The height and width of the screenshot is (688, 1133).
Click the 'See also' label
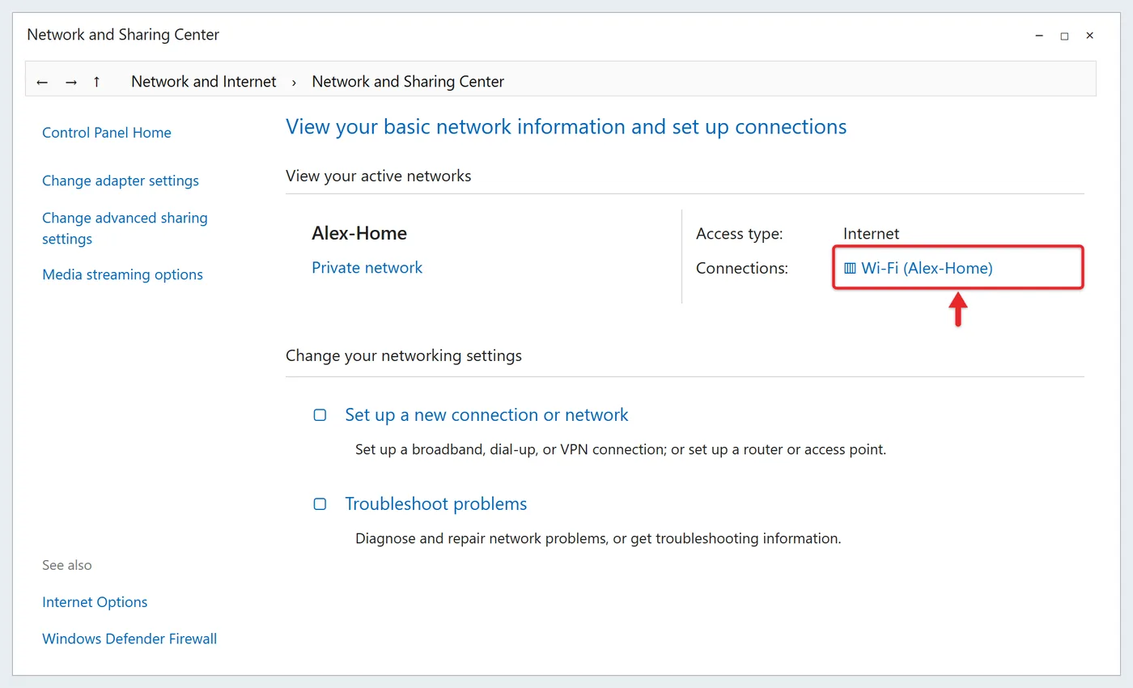pyautogui.click(x=67, y=565)
